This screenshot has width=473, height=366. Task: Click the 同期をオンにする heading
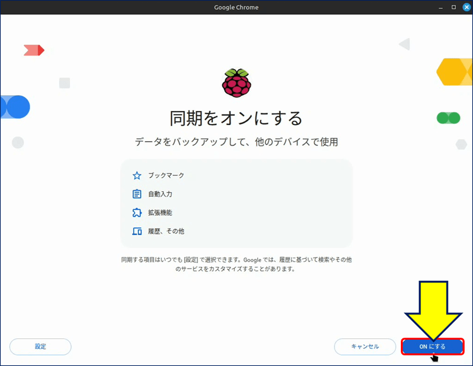click(236, 118)
